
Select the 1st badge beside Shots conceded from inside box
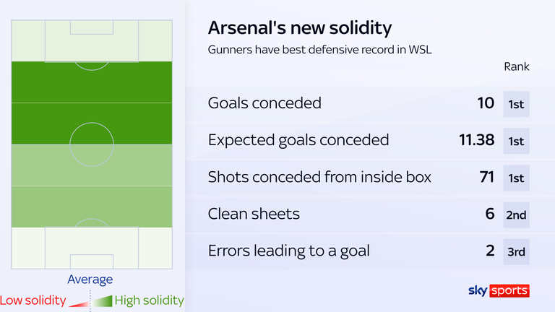click(516, 178)
